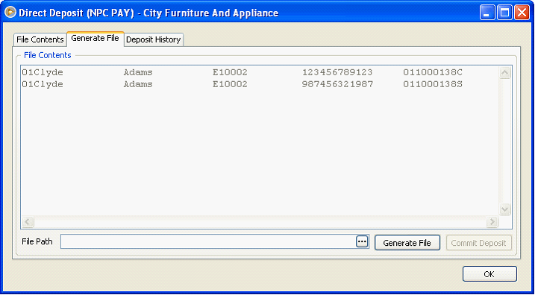Screen dimensions: 535x295
Task: Switch to the File Contents tab
Action: click(x=40, y=39)
